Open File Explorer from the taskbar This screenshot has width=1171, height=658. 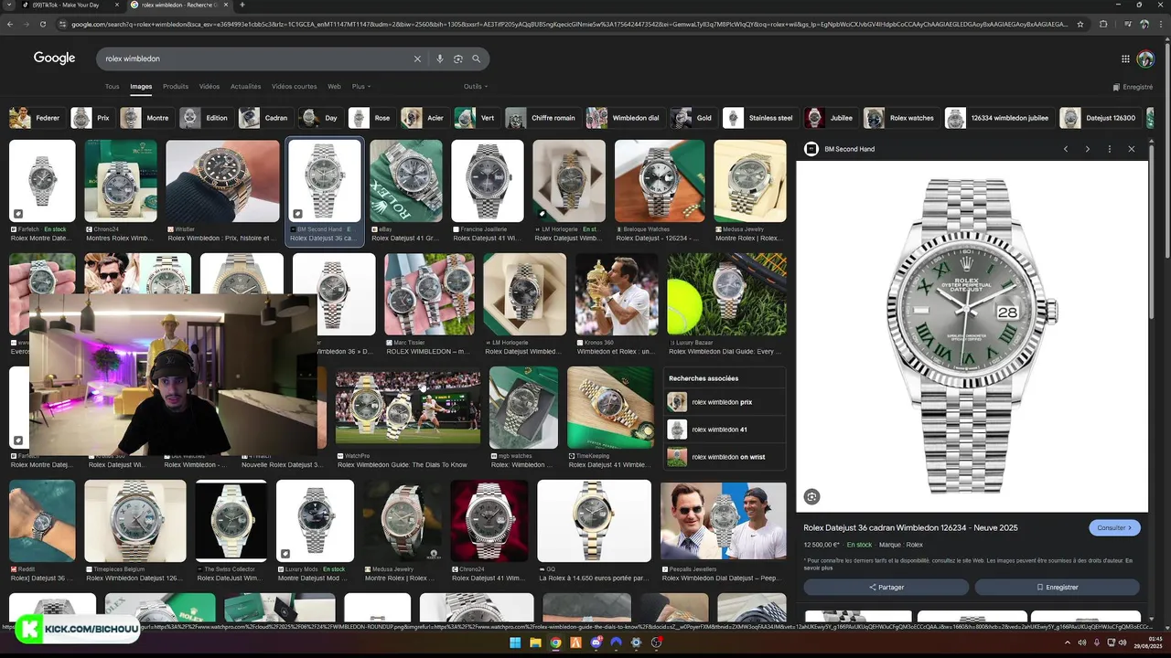[x=535, y=643]
